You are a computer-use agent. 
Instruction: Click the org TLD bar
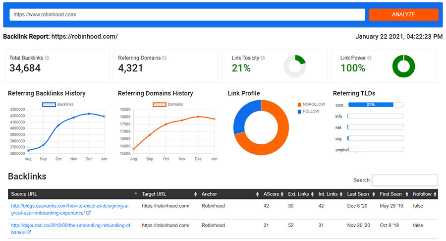[x=376, y=138]
